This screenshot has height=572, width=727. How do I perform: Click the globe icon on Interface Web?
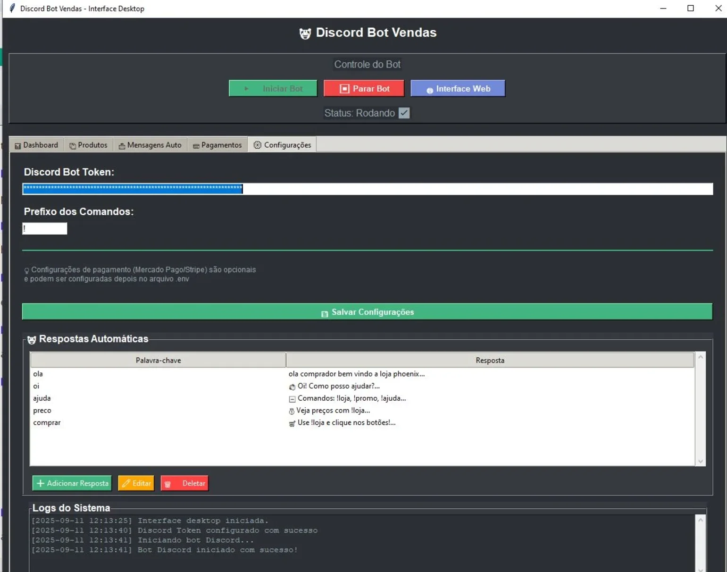(430, 90)
